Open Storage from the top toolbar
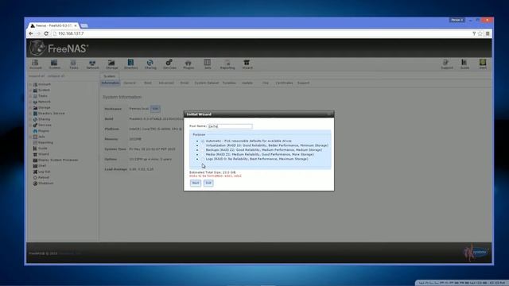 (111, 64)
